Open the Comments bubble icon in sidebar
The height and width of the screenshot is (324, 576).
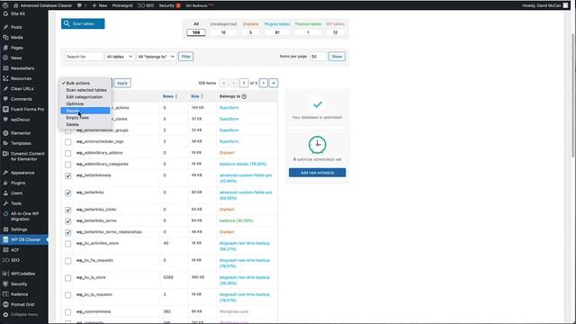coord(5,99)
